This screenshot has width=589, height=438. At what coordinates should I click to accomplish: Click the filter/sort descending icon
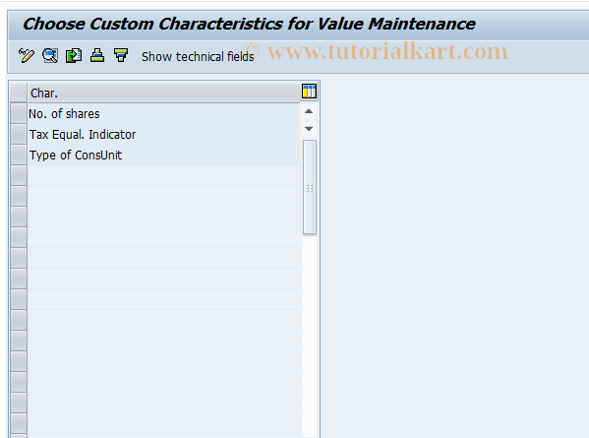pos(121,56)
